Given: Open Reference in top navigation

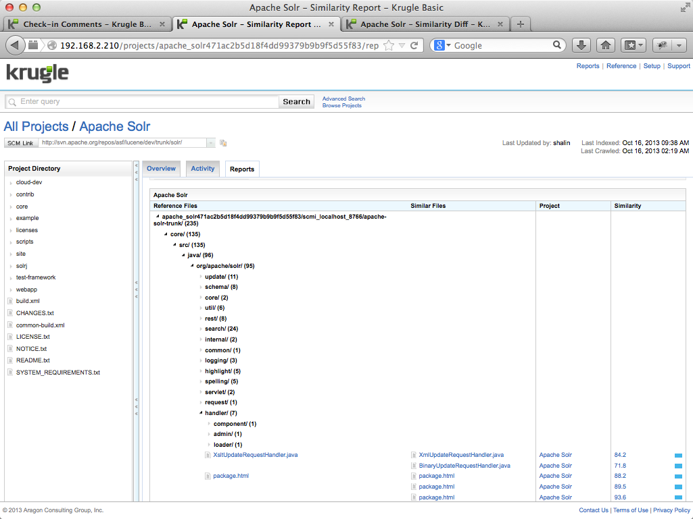Looking at the screenshot, I should pyautogui.click(x=621, y=66).
